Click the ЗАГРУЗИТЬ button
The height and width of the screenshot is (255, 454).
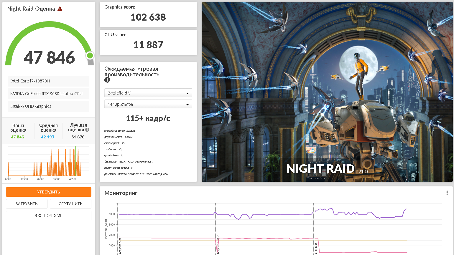coord(27,204)
